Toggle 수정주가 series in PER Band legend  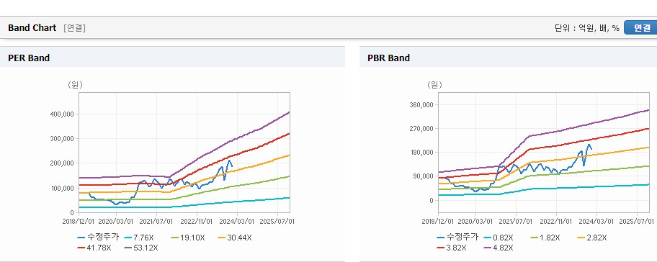98,238
